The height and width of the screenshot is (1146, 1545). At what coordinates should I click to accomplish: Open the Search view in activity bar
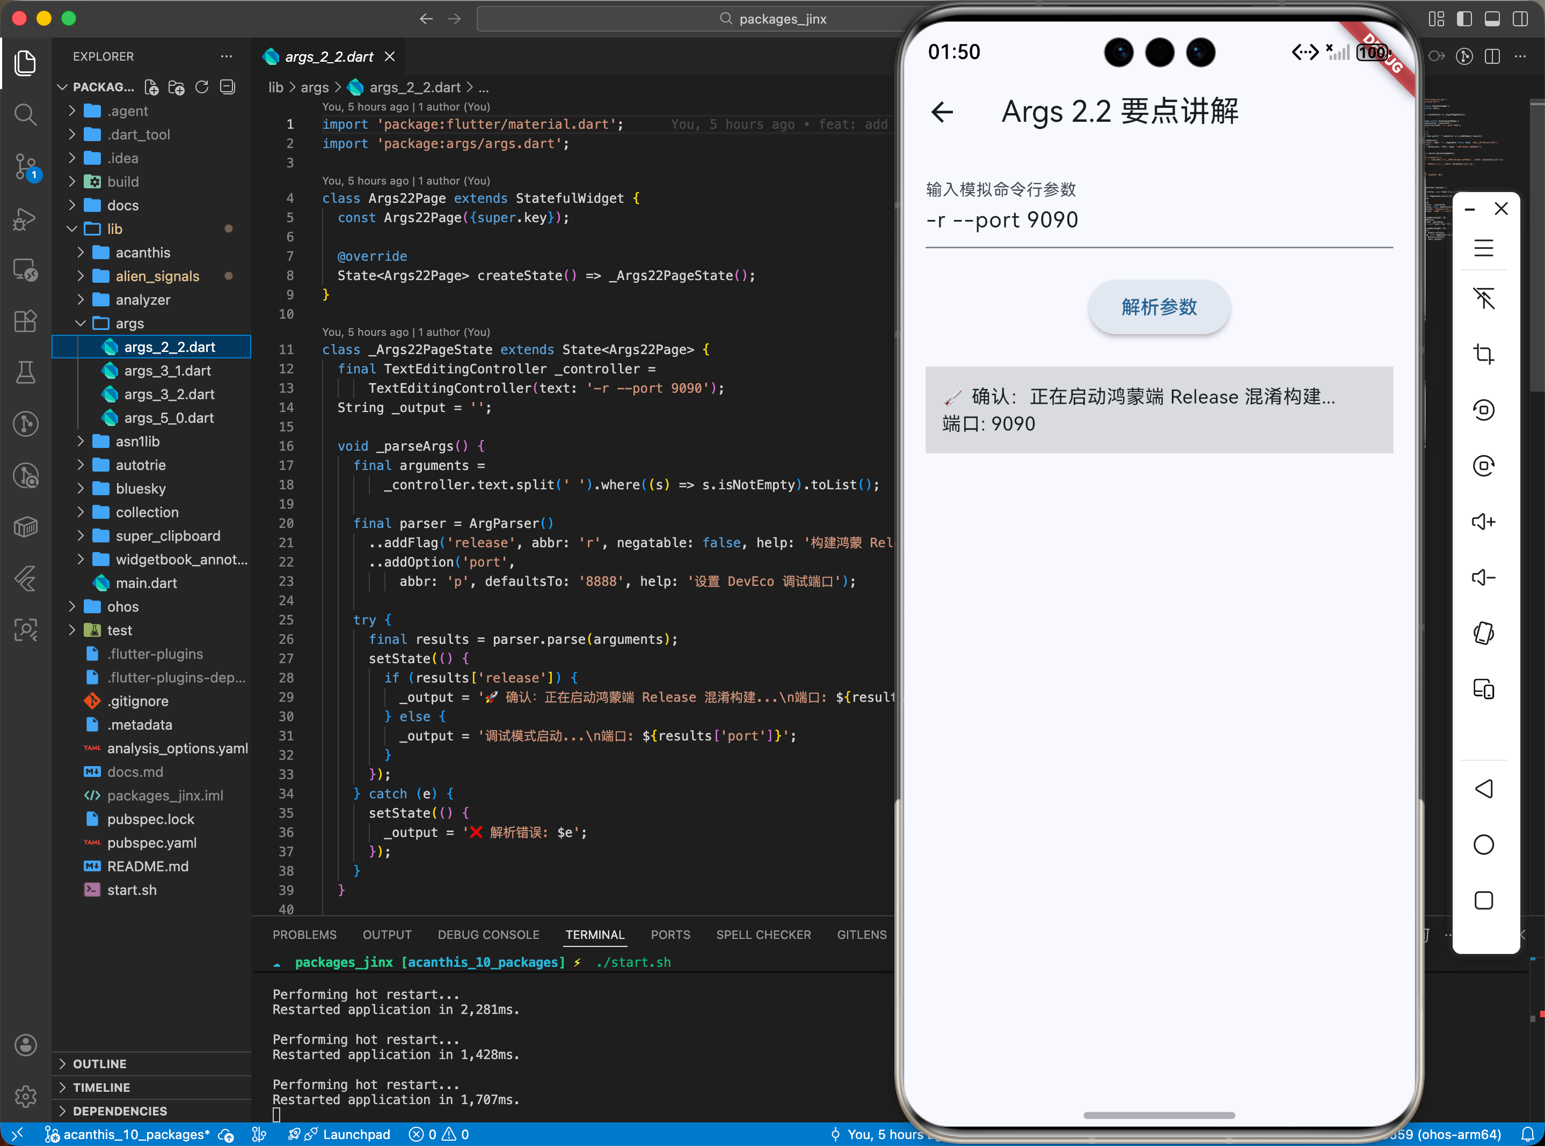26,114
